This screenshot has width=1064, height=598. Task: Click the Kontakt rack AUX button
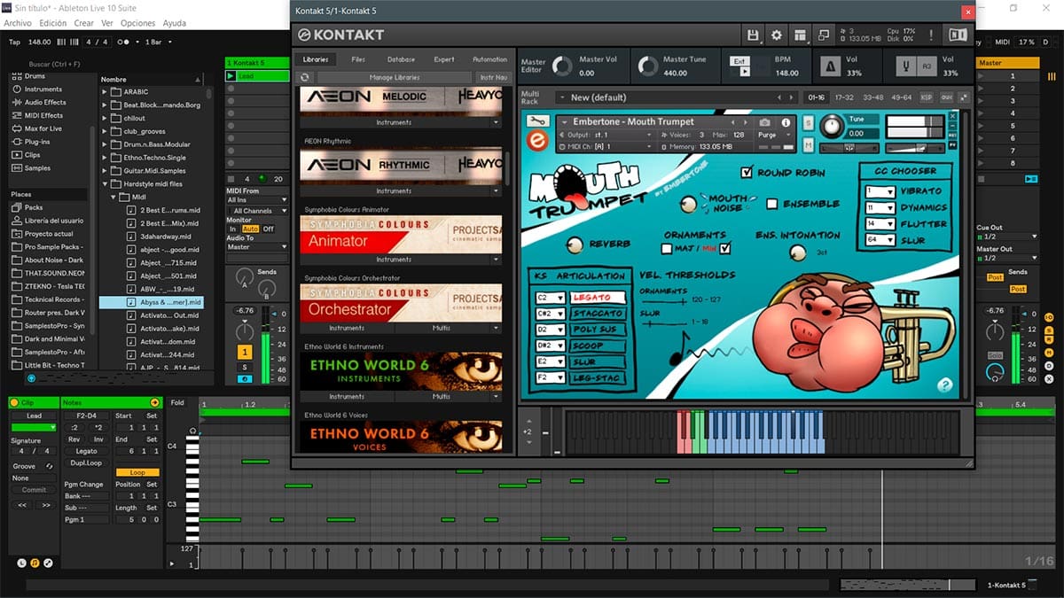coord(946,97)
